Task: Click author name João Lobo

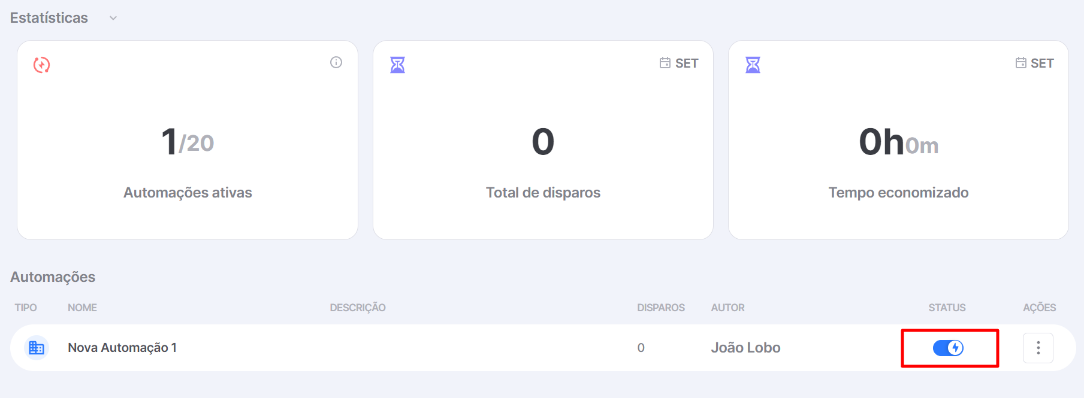Action: (x=745, y=348)
